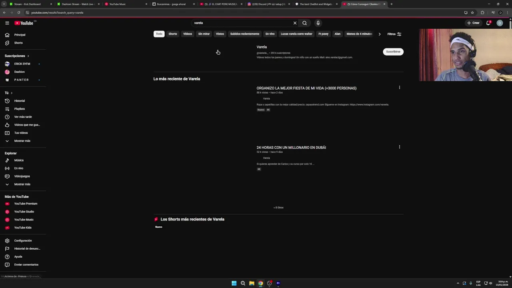The width and height of the screenshot is (512, 288).
Task: Open options menu for 24 HORAS video
Action: pyautogui.click(x=399, y=147)
